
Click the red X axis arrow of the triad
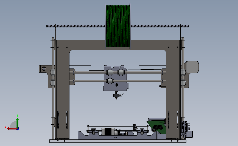[x=12, y=129]
